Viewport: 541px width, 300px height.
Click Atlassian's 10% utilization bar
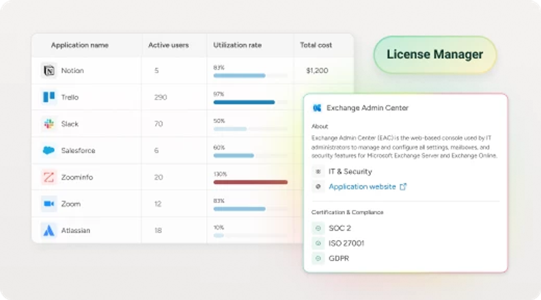[x=251, y=235]
